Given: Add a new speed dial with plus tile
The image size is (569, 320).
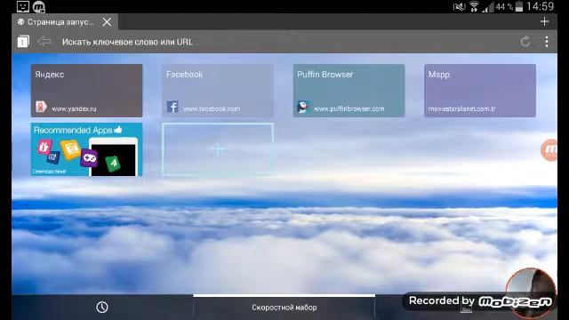Looking at the screenshot, I should [x=218, y=149].
